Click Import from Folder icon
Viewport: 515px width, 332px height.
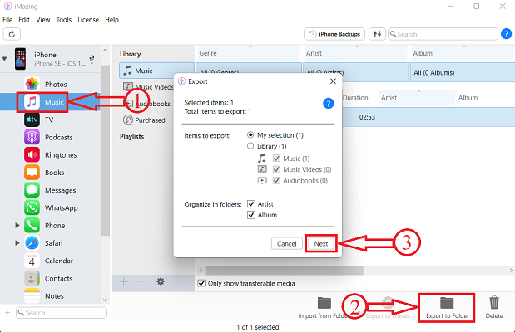point(324,303)
